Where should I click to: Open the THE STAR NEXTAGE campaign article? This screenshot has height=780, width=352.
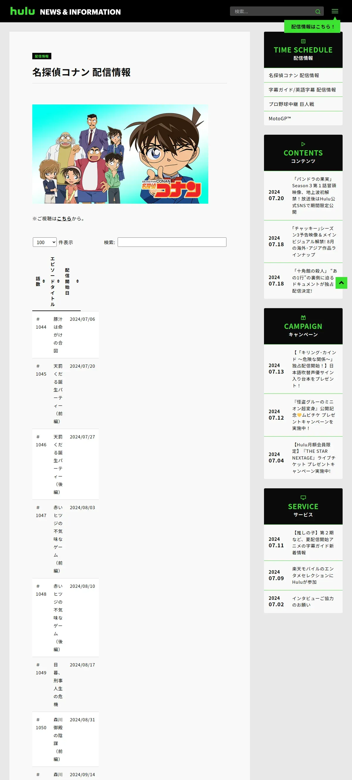click(x=303, y=458)
